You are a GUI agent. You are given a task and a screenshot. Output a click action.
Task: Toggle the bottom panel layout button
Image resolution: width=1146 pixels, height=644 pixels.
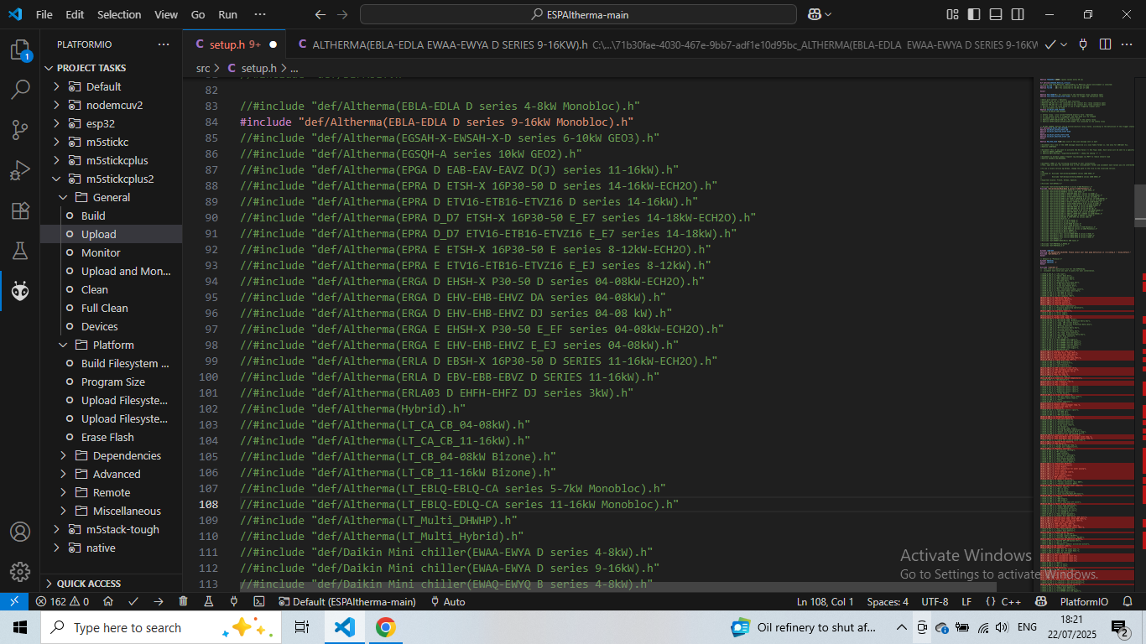point(995,14)
